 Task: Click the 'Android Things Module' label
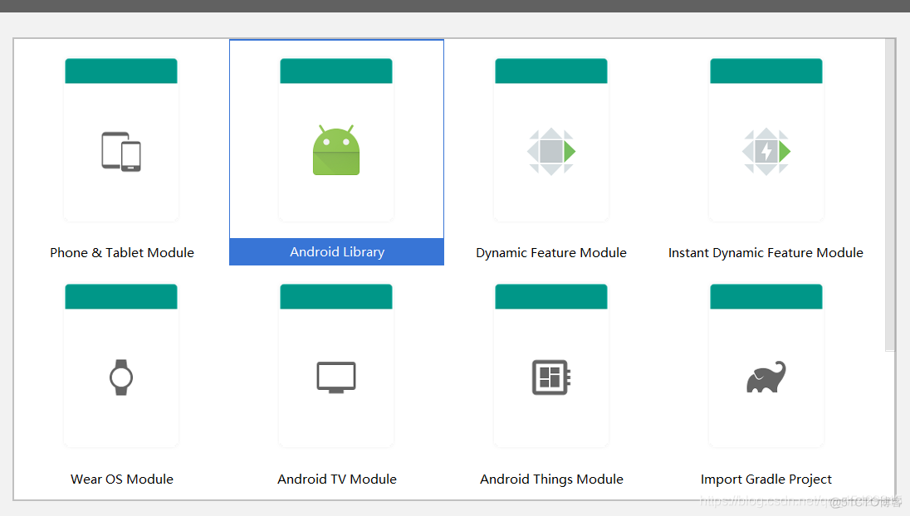[551, 479]
